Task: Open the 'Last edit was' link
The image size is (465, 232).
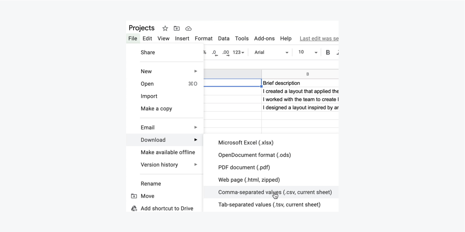Action: 319,39
